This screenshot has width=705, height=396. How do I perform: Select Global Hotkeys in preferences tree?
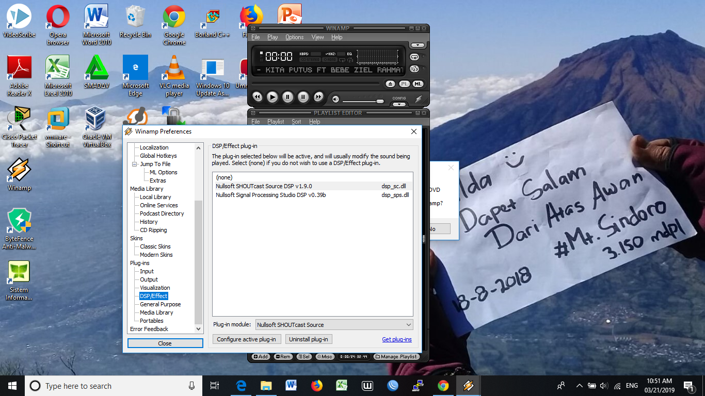click(x=158, y=156)
